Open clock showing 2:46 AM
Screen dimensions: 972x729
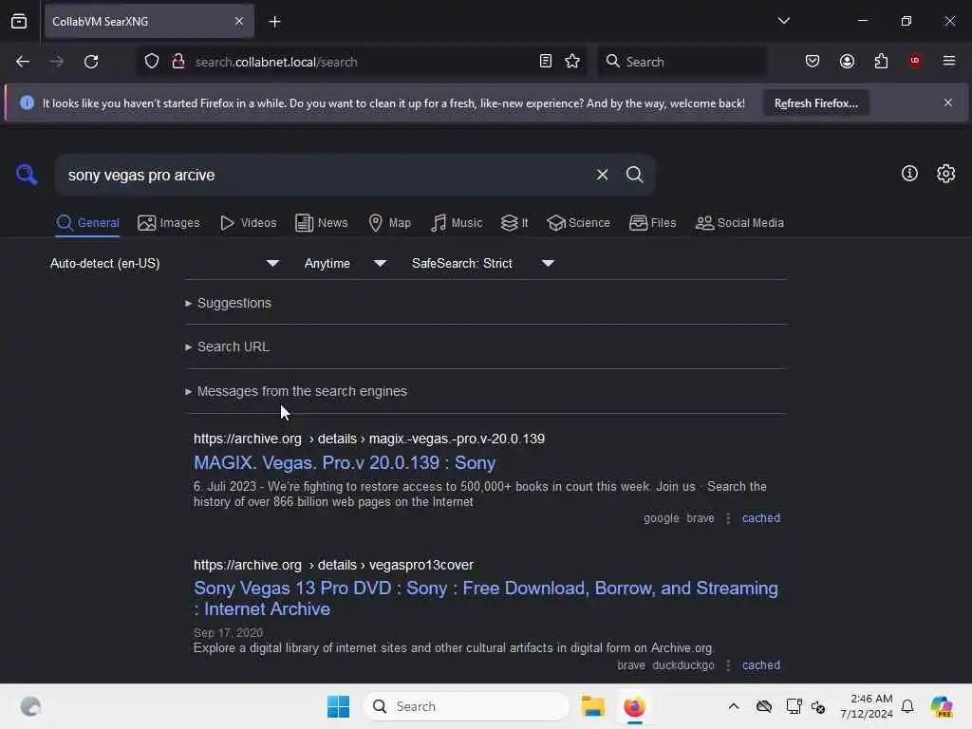point(867,706)
